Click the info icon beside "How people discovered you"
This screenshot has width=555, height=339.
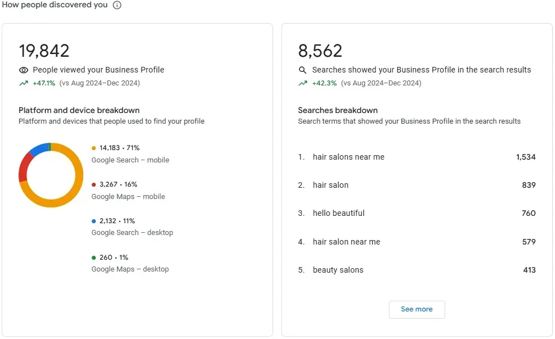coord(116,5)
